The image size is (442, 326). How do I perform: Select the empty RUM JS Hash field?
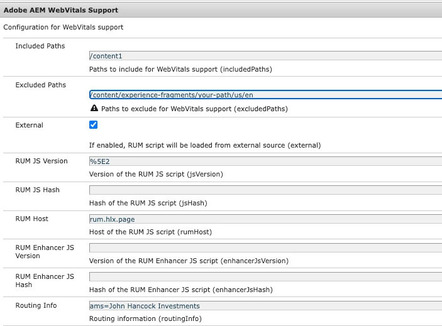(x=265, y=190)
